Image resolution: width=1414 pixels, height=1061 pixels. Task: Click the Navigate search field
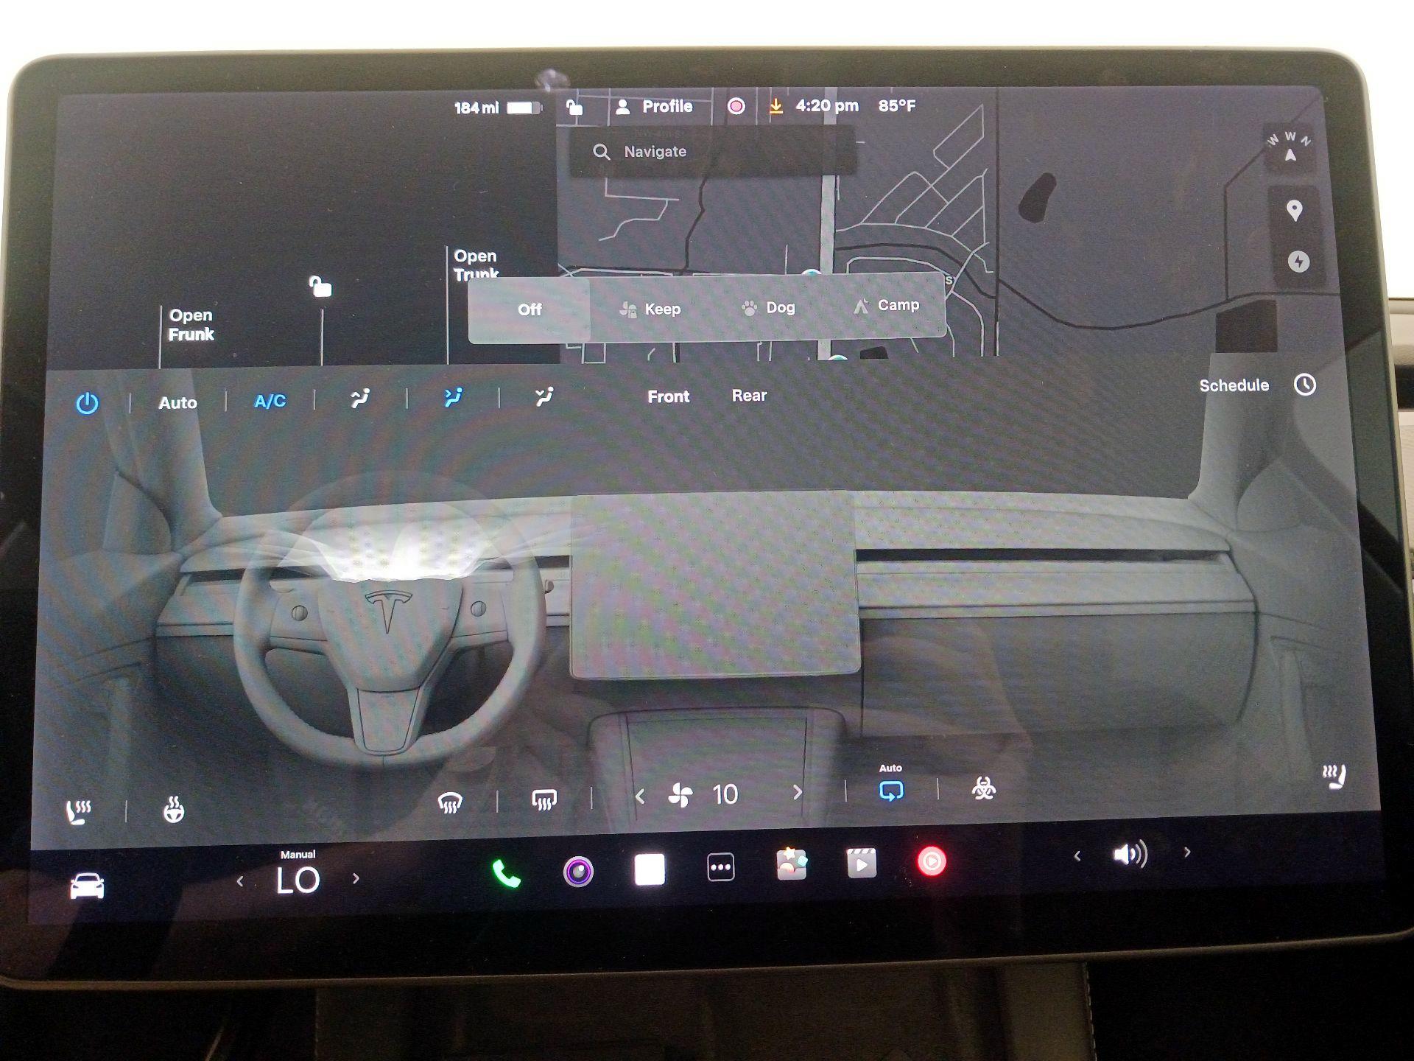pos(712,152)
